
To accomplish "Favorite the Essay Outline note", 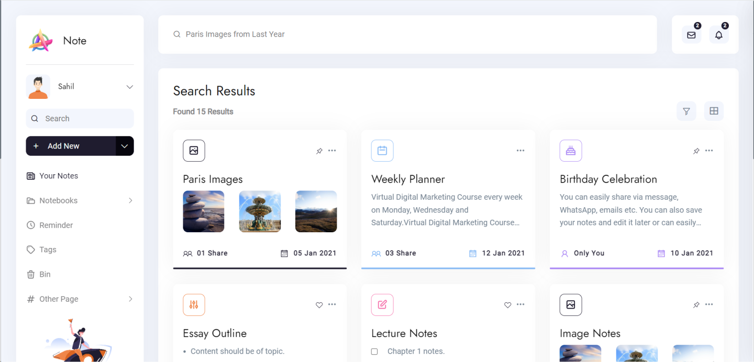I will tap(319, 305).
